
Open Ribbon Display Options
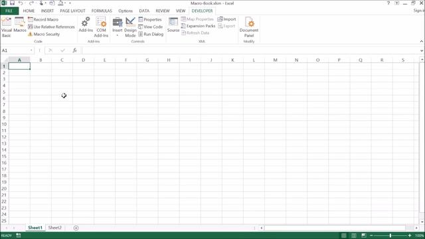click(x=397, y=3)
